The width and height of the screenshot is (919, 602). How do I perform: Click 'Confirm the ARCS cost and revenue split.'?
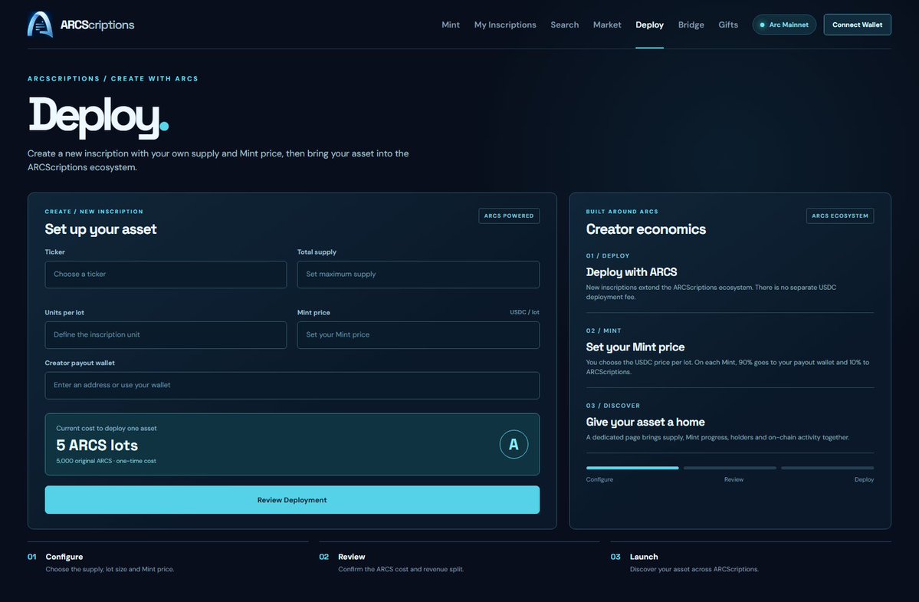[x=400, y=569]
